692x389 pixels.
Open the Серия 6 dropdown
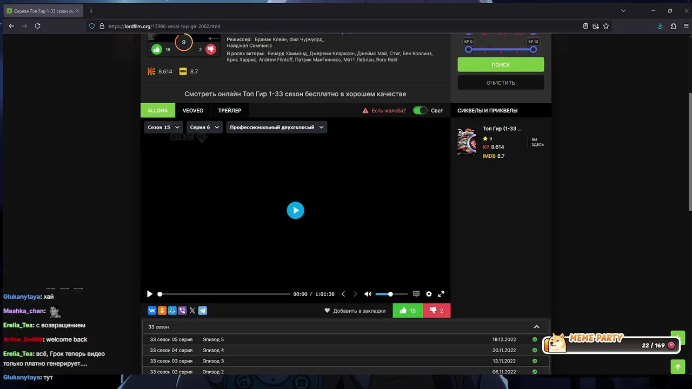pyautogui.click(x=204, y=127)
